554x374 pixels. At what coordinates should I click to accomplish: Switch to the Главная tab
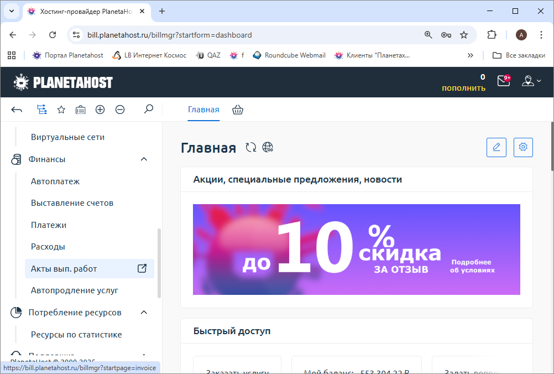(x=203, y=110)
